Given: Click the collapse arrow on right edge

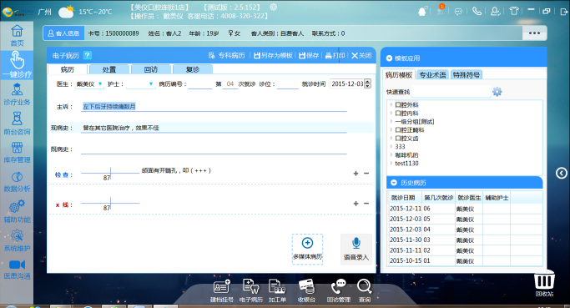Looking at the screenshot, I should click(562, 173).
